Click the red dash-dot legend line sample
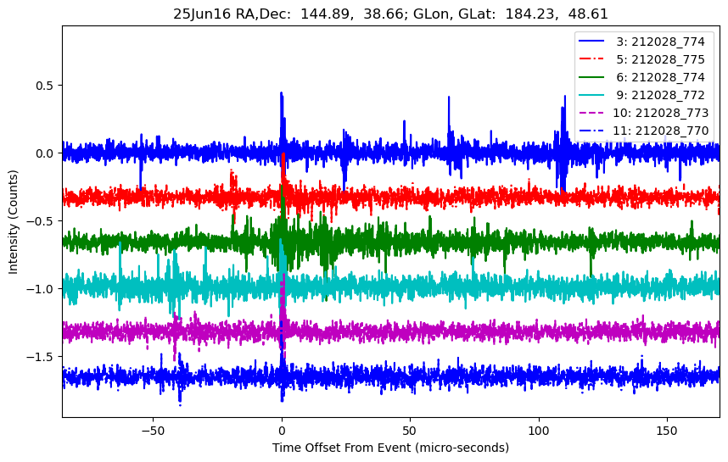The height and width of the screenshot is (462, 728). pos(591,58)
